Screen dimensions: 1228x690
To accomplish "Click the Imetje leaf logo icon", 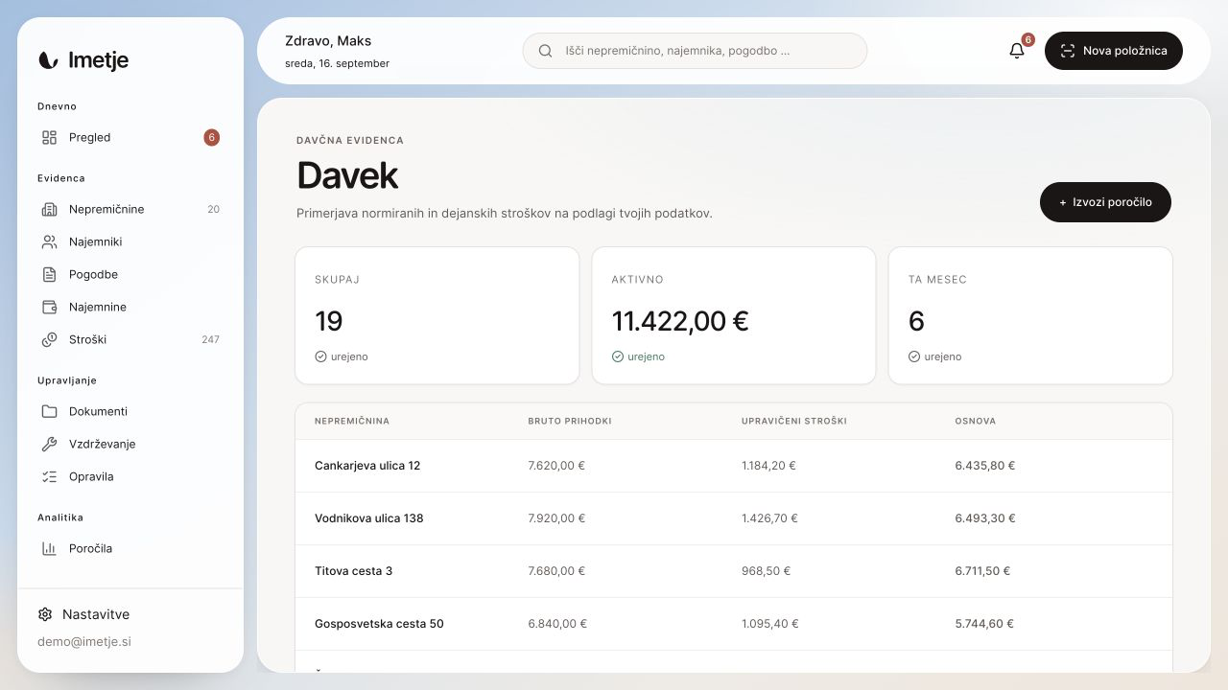I will (48, 60).
